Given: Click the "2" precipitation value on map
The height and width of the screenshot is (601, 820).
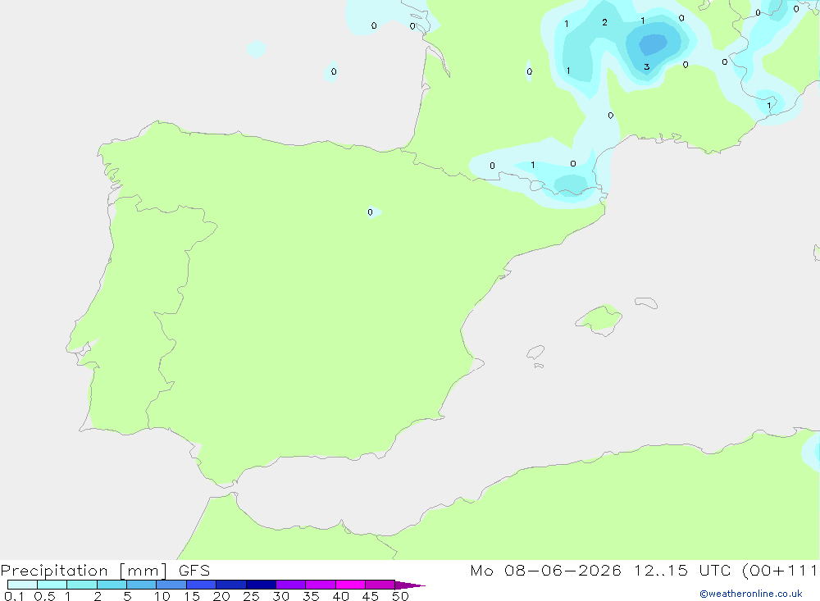Looking at the screenshot, I should point(604,22).
